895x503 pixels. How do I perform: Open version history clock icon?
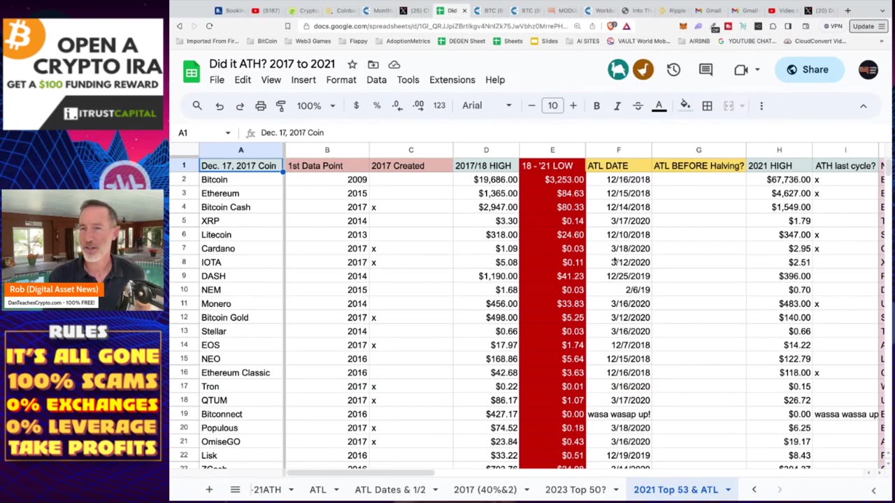tap(673, 70)
